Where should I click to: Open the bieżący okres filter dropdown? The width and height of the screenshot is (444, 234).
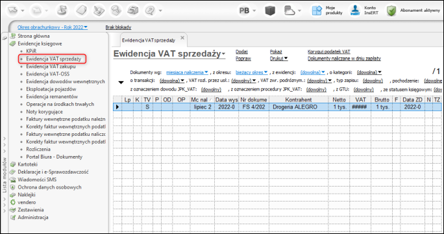pyautogui.click(x=251, y=72)
